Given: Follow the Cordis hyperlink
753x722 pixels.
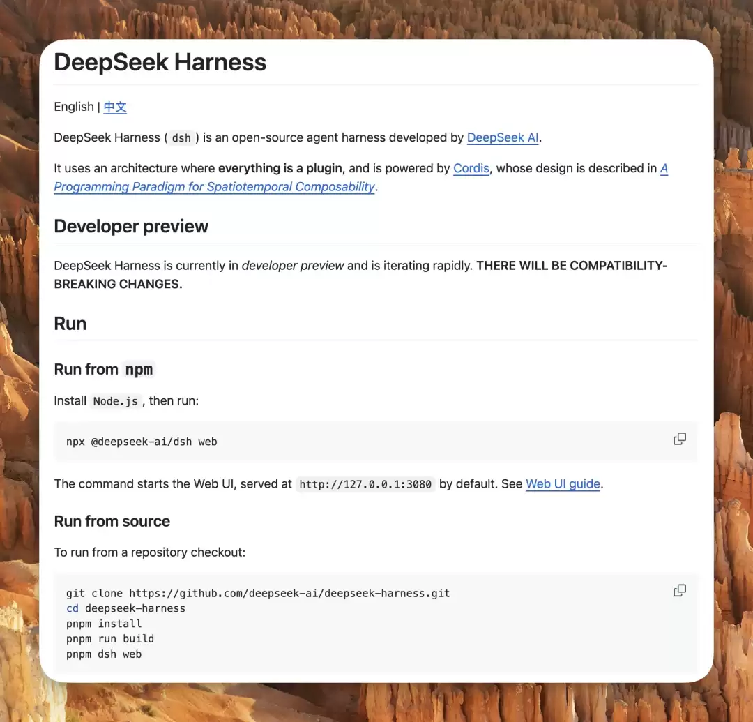Looking at the screenshot, I should (x=471, y=168).
